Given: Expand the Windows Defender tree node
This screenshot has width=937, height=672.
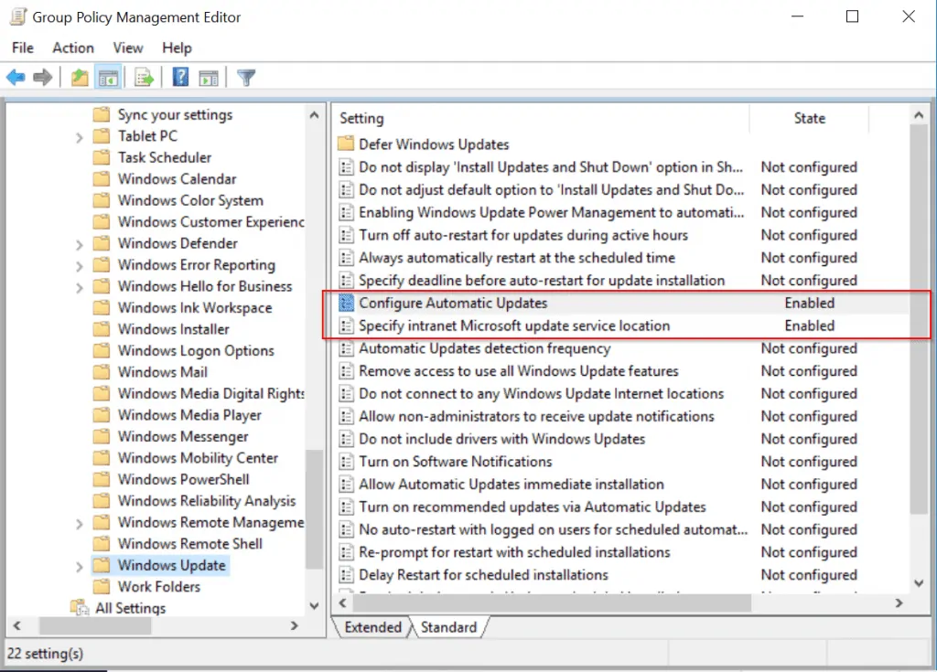Looking at the screenshot, I should click(x=81, y=243).
